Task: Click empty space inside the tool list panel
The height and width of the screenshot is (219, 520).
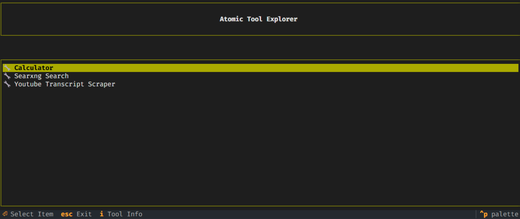Action: coord(260,146)
